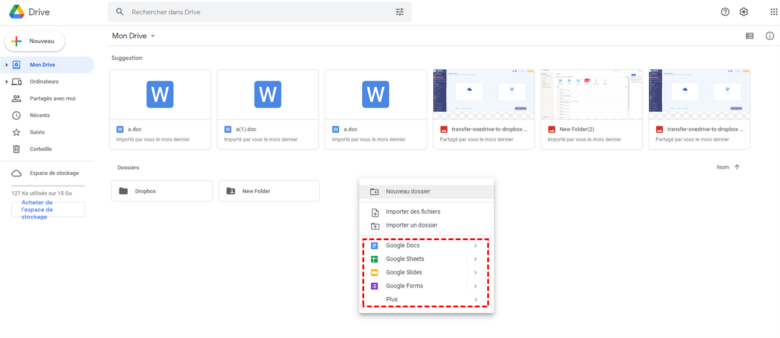Reverse sort direction arrow next to Nom
780x338 pixels.
(x=737, y=167)
